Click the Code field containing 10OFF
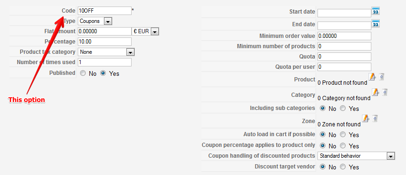Screen dimensions: 406x175 (104, 11)
